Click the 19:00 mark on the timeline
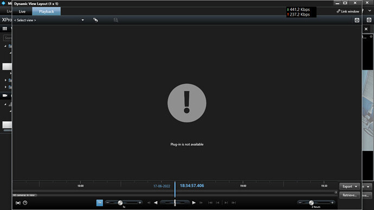 [243, 186]
